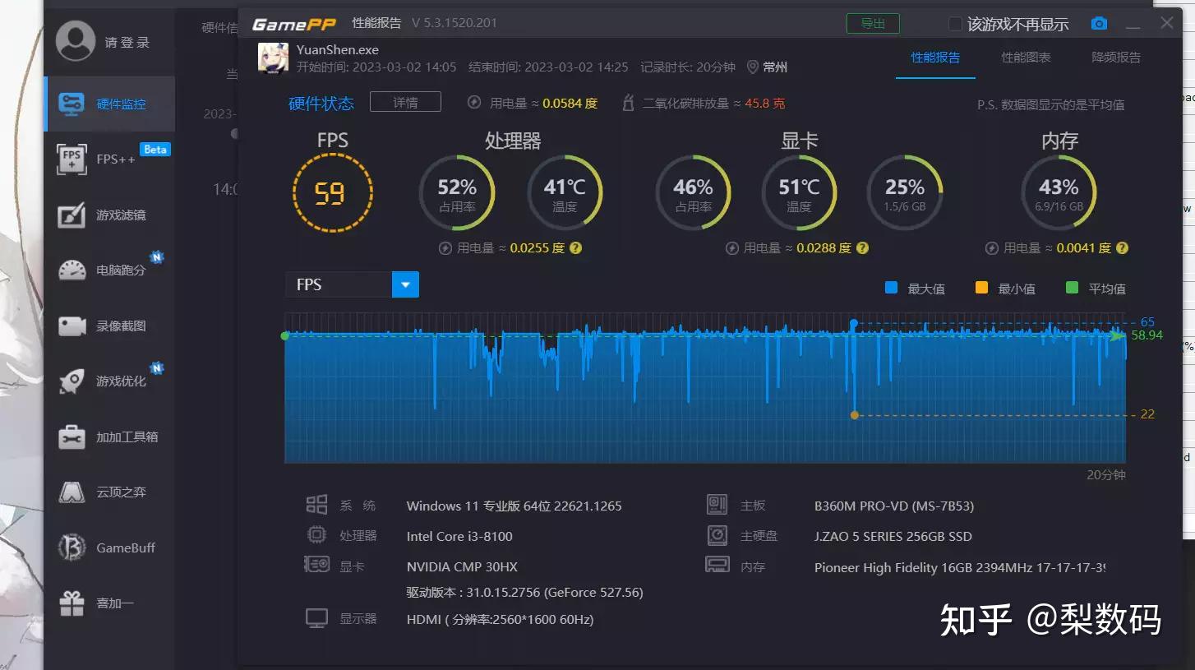Select 游戏优化 in the sidebar

point(109,381)
